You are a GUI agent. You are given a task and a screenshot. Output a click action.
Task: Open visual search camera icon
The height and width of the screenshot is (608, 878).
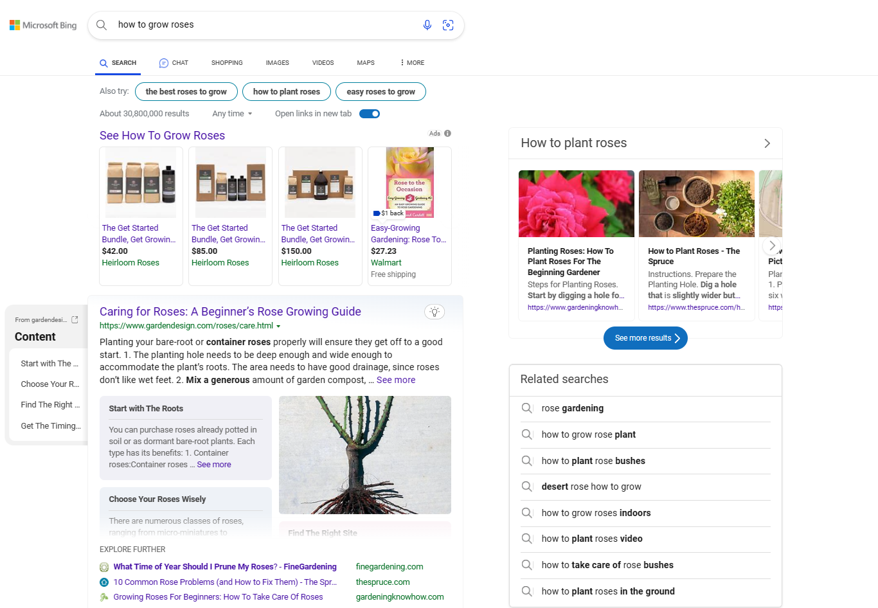448,25
